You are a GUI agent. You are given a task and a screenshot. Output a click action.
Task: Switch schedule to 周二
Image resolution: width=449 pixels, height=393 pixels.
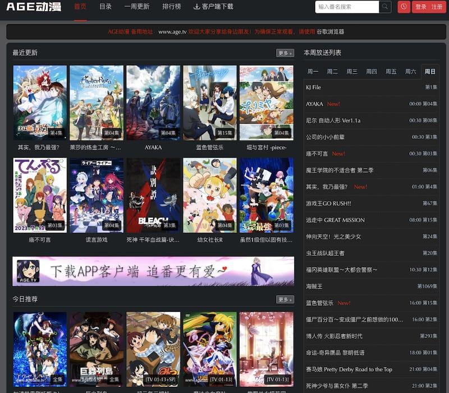coord(332,71)
